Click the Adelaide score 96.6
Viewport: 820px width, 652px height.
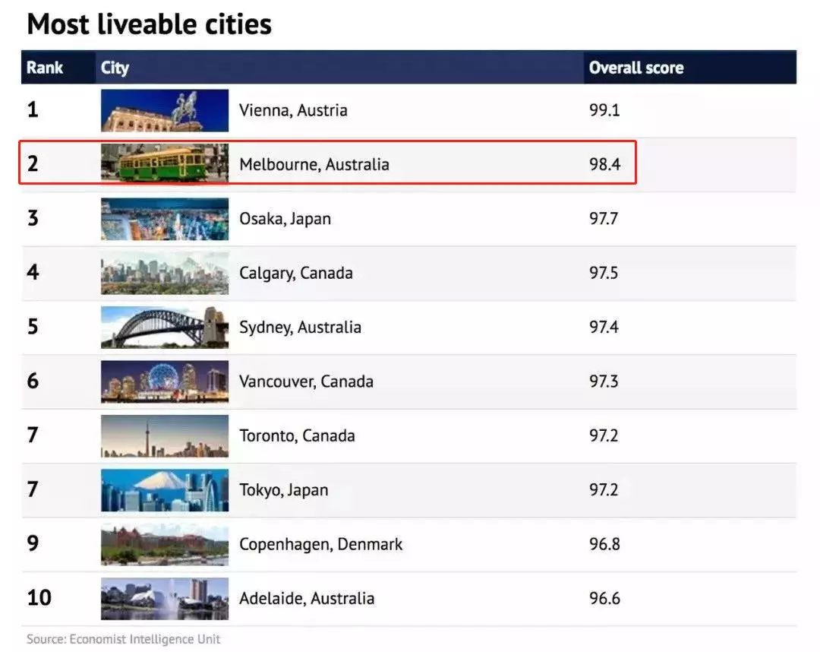[x=604, y=598]
